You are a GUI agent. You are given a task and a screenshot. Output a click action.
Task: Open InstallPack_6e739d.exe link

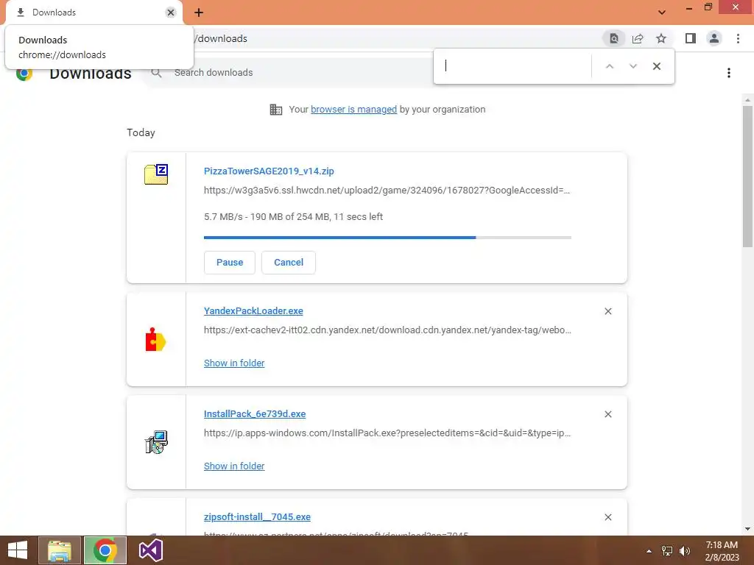pos(255,414)
